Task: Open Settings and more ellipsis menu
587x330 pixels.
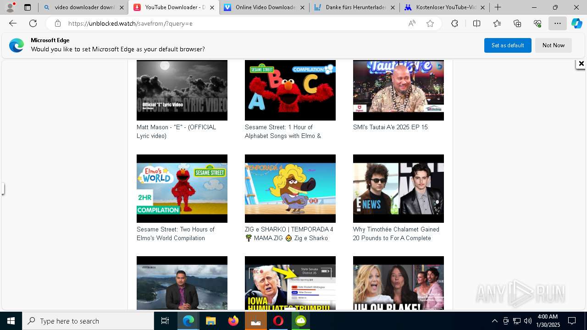Action: pos(558,23)
